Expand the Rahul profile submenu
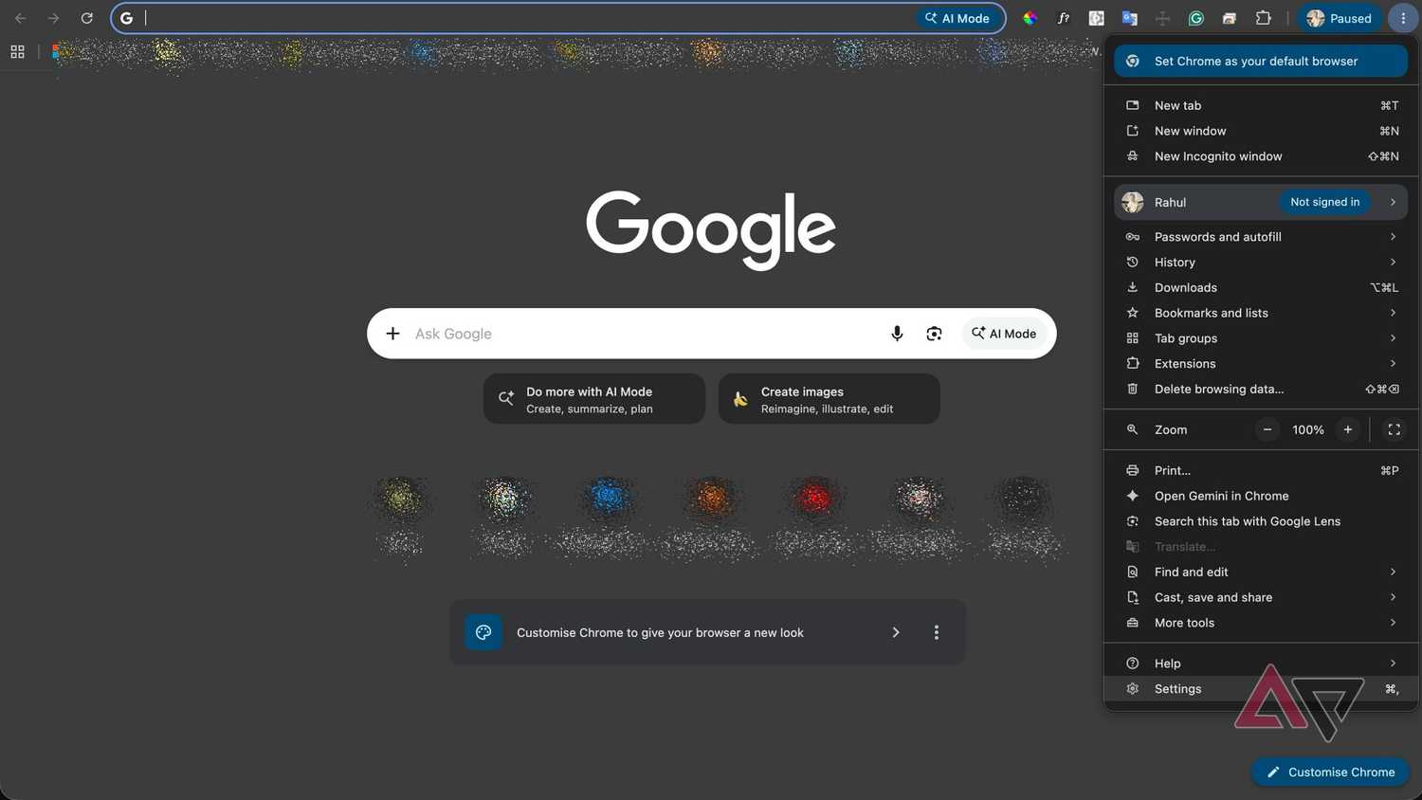This screenshot has width=1422, height=800. (x=1261, y=202)
